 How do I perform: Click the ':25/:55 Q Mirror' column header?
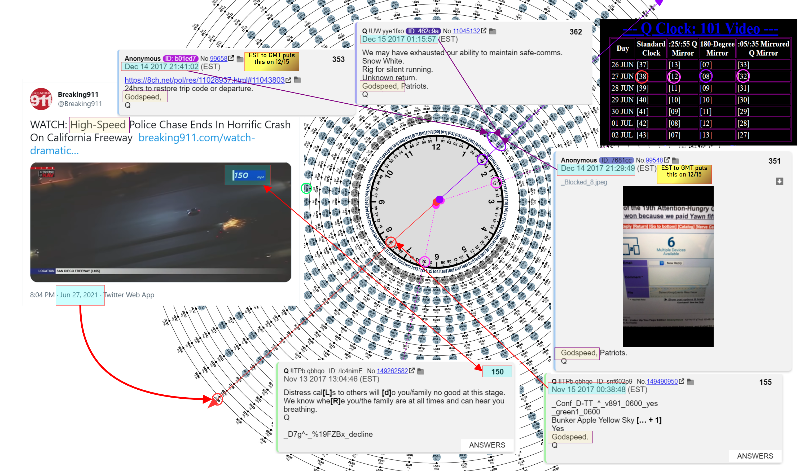(683, 49)
